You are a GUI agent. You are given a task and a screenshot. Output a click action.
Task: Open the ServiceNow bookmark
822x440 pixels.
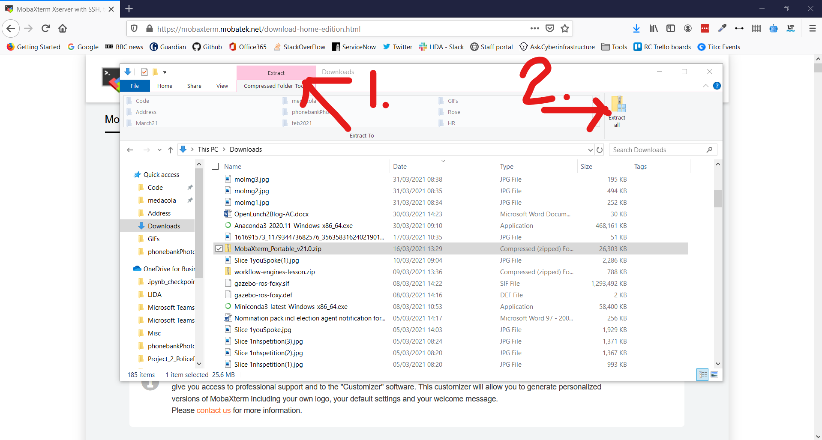click(x=354, y=47)
